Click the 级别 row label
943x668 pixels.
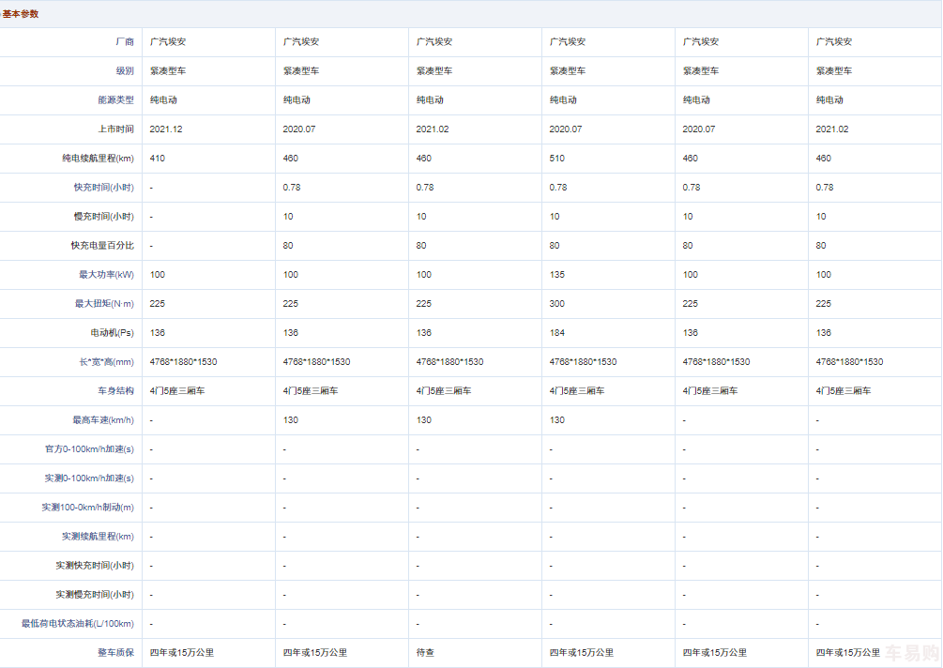125,71
